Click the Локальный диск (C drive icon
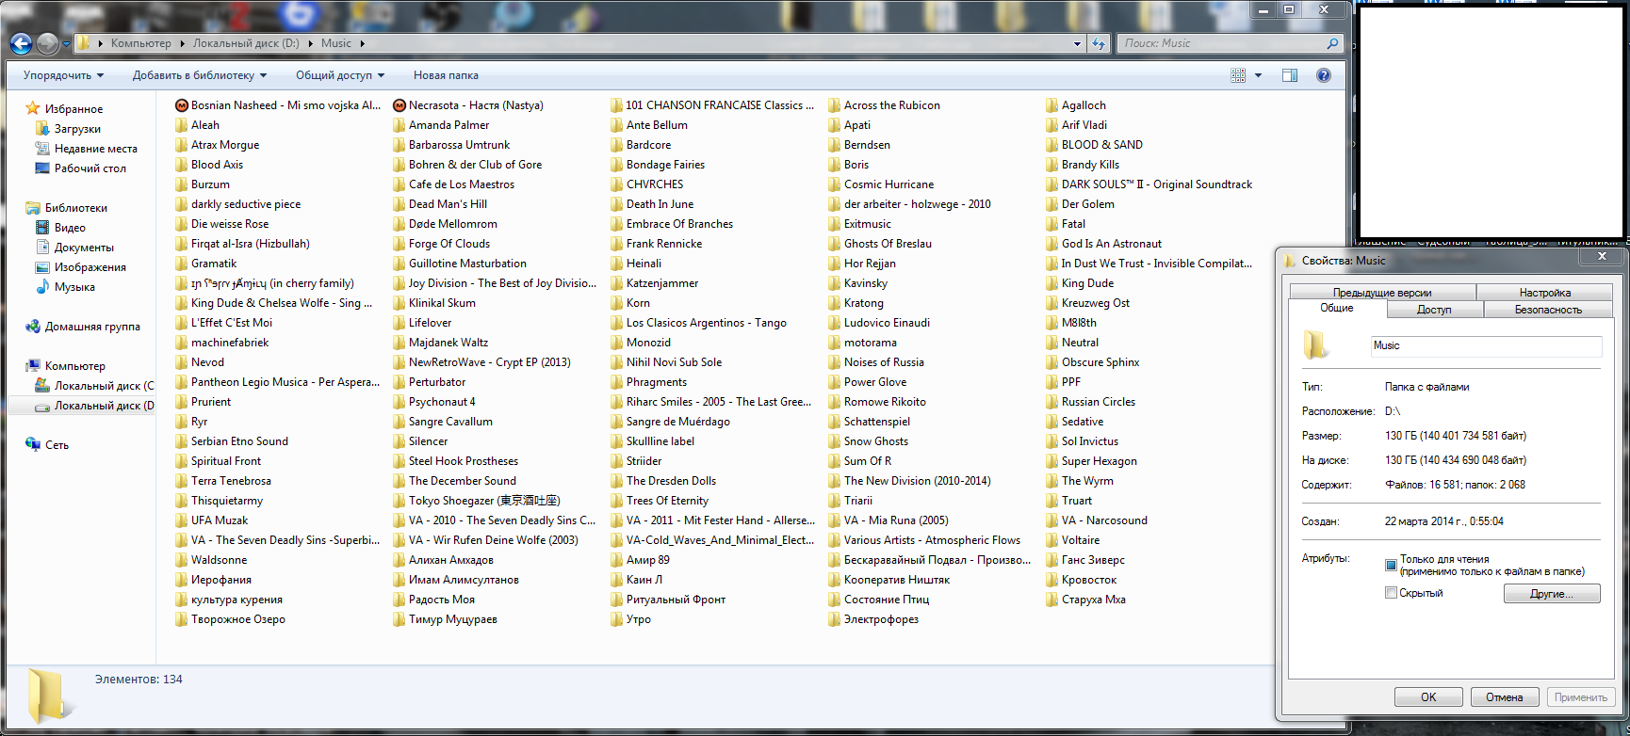The width and height of the screenshot is (1630, 736). pyautogui.click(x=41, y=385)
